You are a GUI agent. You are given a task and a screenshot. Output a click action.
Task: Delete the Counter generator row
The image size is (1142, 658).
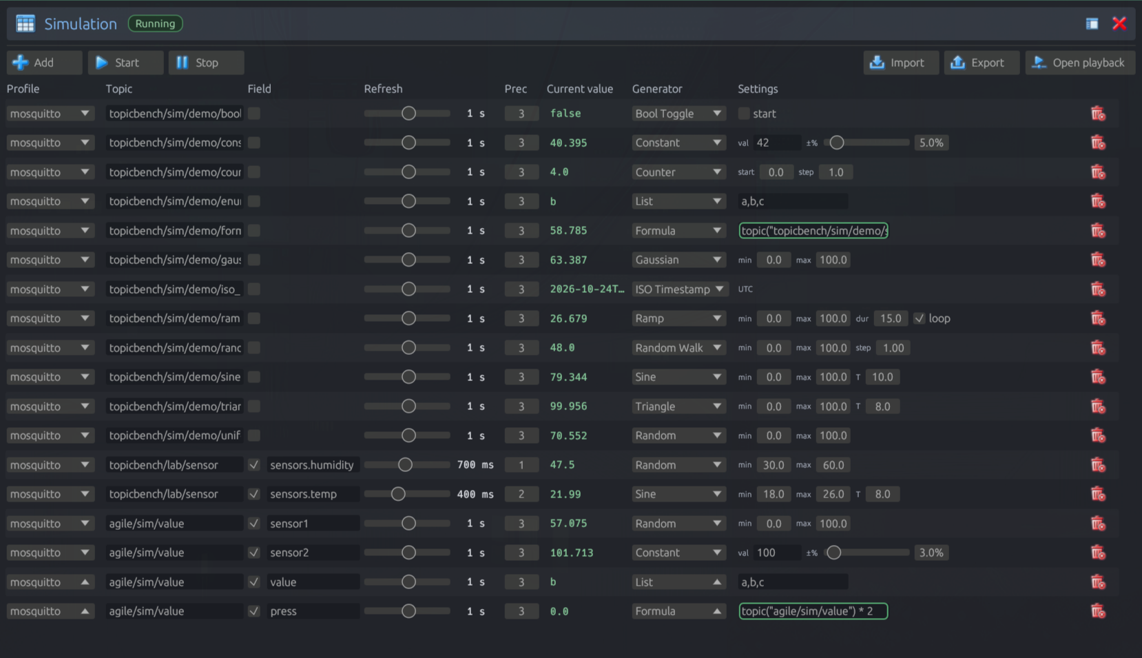point(1098,172)
